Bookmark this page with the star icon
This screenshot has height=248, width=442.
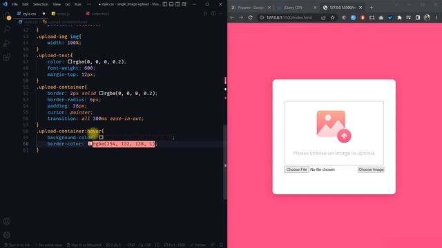click(x=333, y=17)
